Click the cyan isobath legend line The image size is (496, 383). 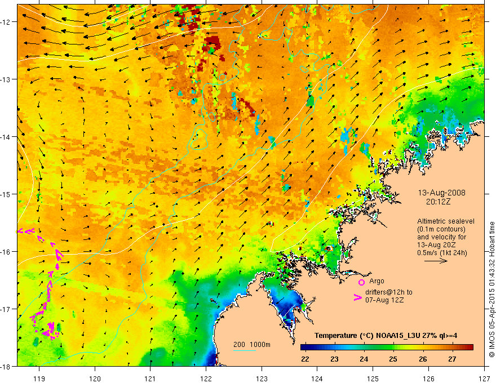click(x=245, y=350)
